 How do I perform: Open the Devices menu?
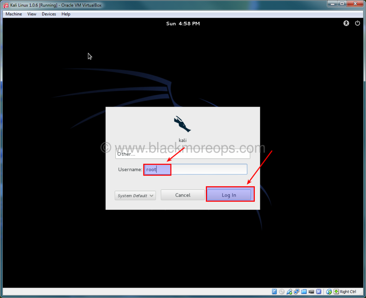tap(49, 14)
